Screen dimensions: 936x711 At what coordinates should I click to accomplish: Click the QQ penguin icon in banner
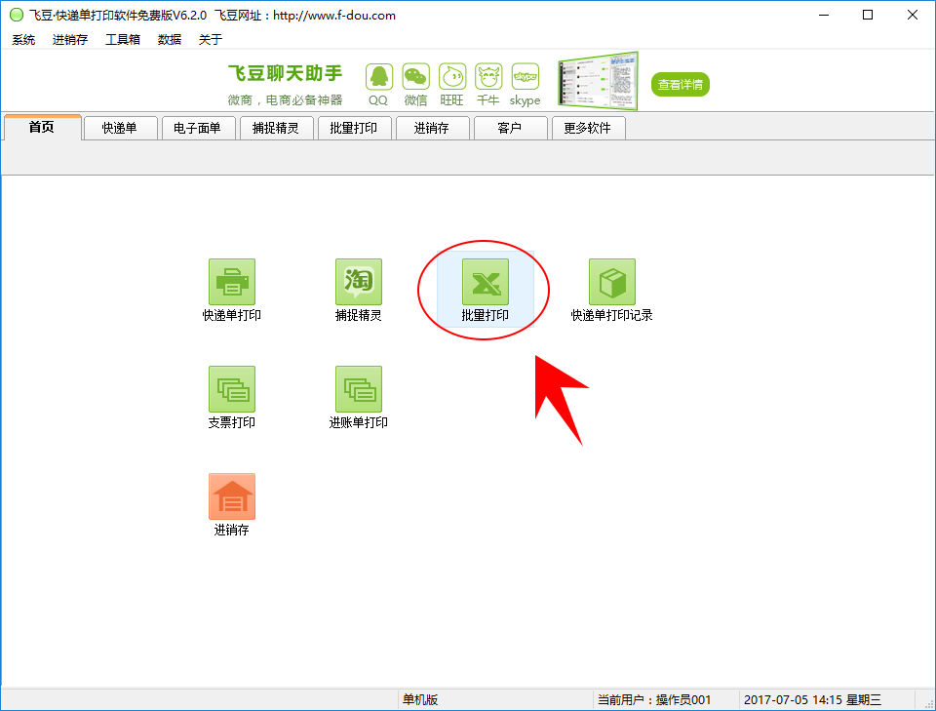379,77
